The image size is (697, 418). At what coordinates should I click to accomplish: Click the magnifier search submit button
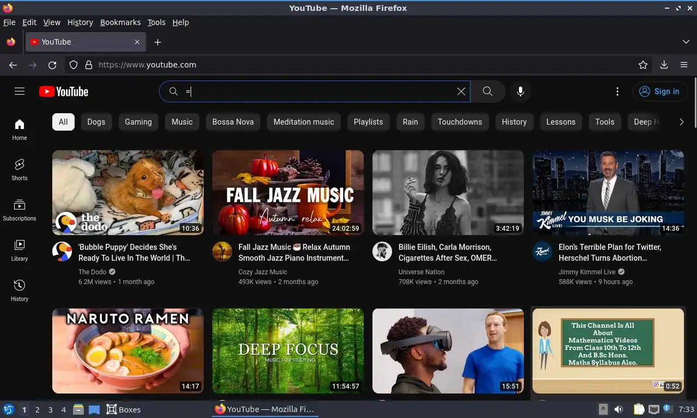tap(487, 91)
